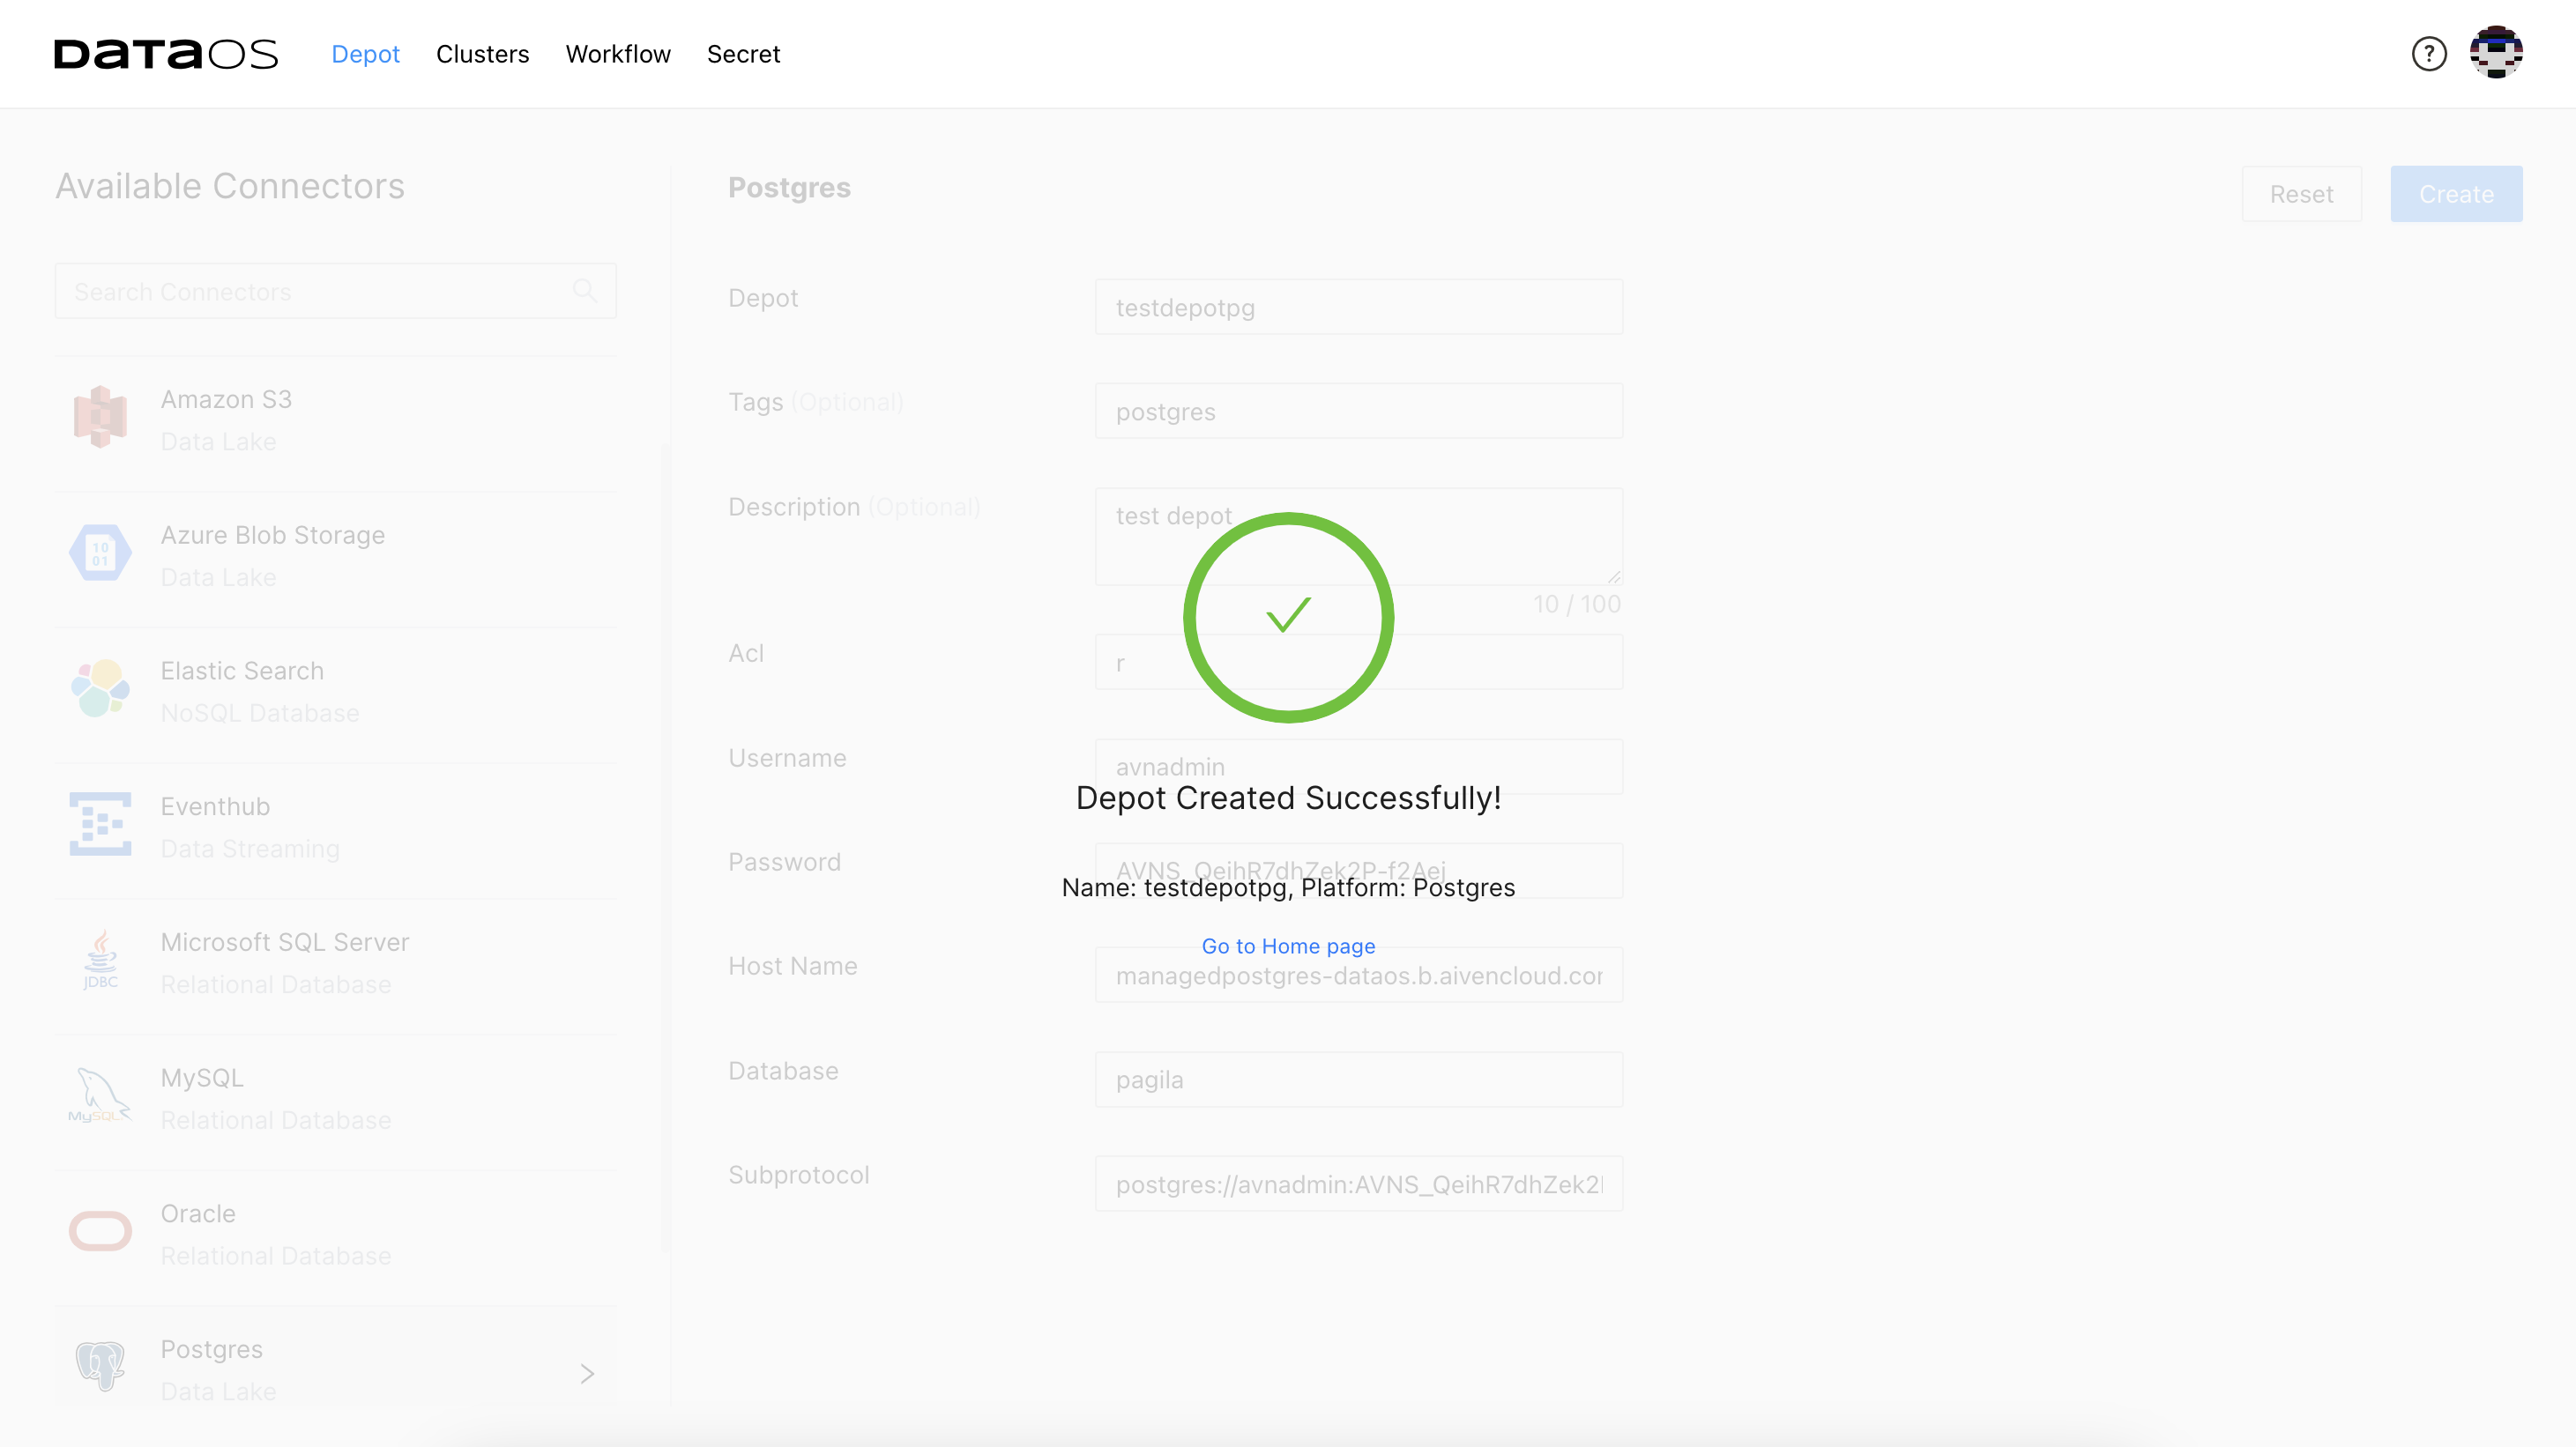
Task: Click the Description textarea test depot
Action: coord(1358,537)
